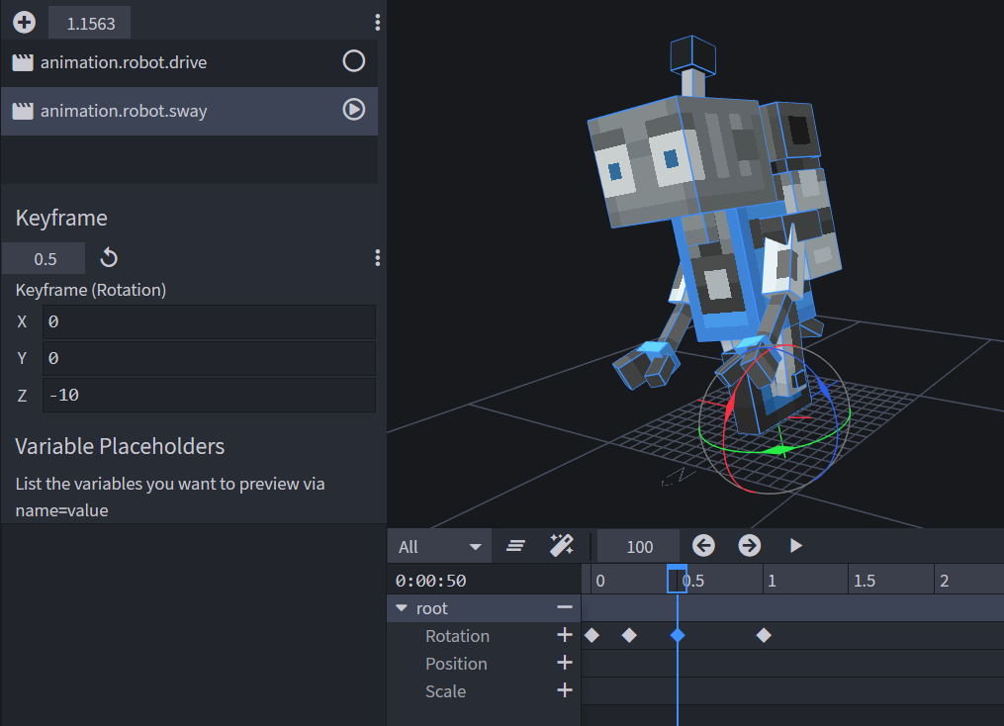Activate animation.robot.drive with its circle toggle
The height and width of the screenshot is (726, 1004).
(x=354, y=60)
